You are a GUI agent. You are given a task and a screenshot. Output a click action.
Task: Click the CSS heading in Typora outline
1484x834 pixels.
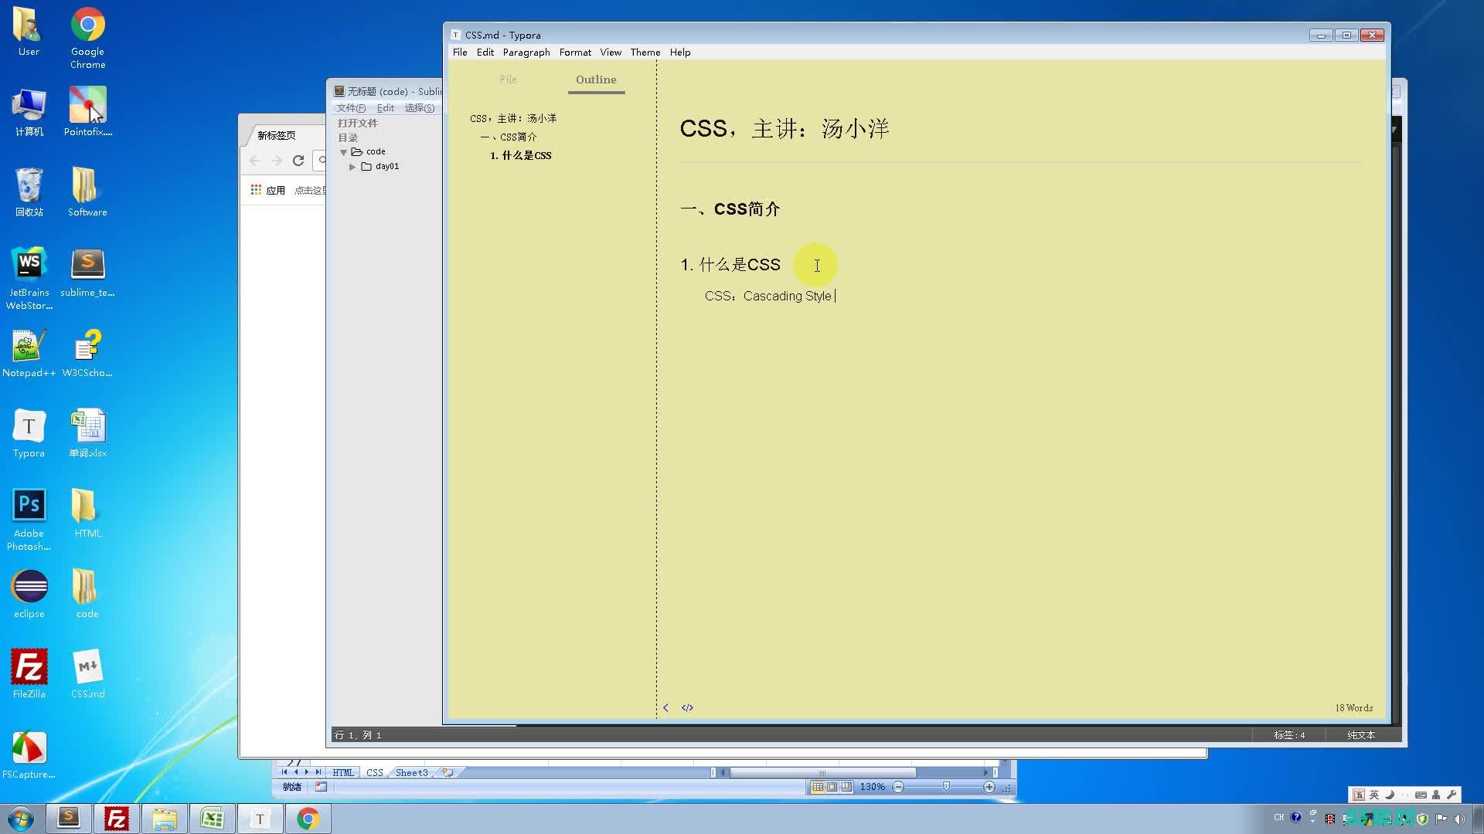point(512,117)
